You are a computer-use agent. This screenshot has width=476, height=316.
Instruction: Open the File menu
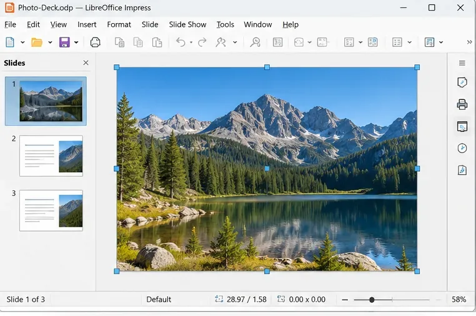[11, 24]
